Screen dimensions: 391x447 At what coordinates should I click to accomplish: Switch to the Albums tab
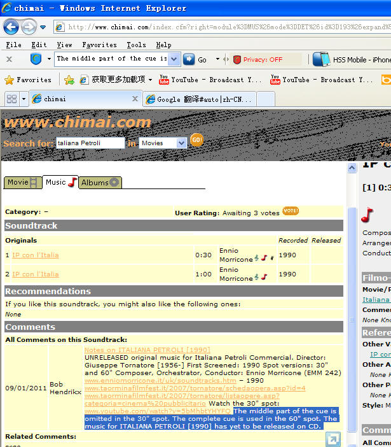[100, 183]
